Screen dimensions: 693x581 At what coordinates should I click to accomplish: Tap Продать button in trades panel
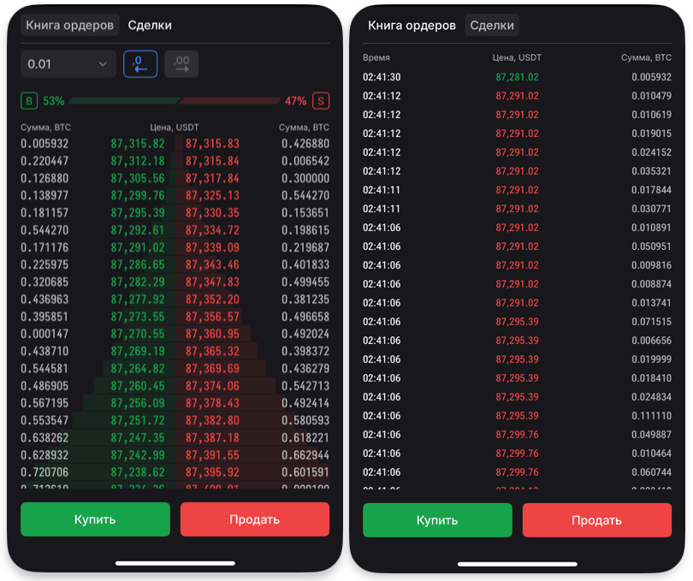[596, 520]
